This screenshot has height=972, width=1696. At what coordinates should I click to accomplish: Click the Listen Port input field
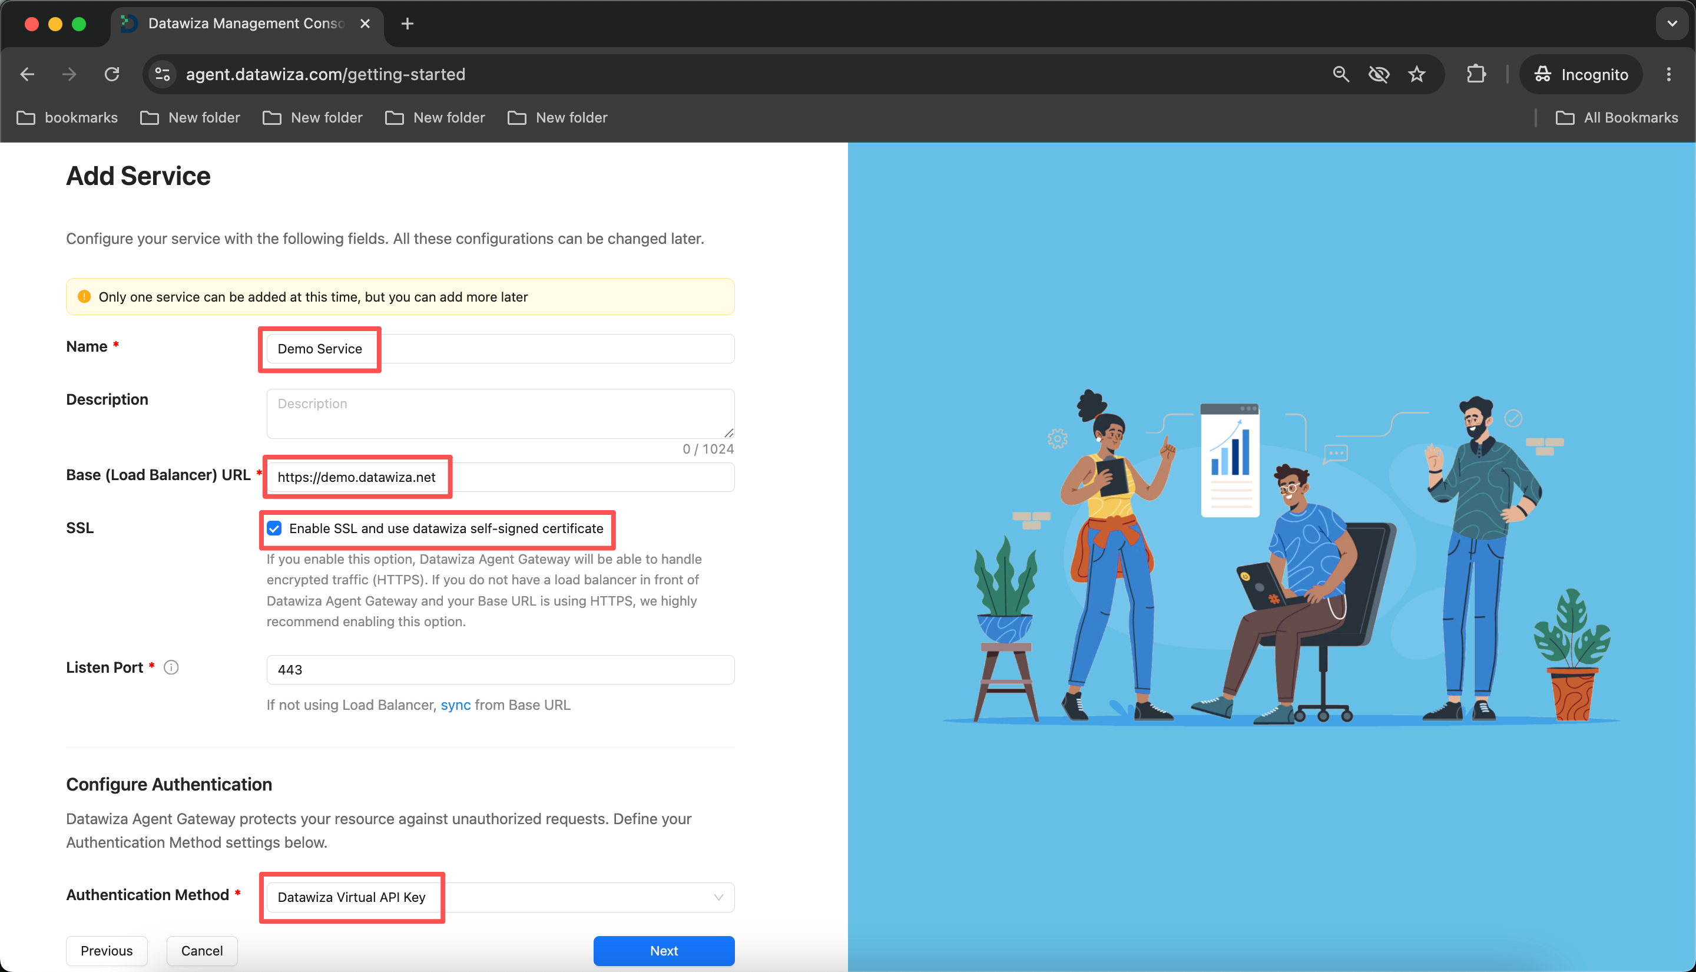pos(501,670)
